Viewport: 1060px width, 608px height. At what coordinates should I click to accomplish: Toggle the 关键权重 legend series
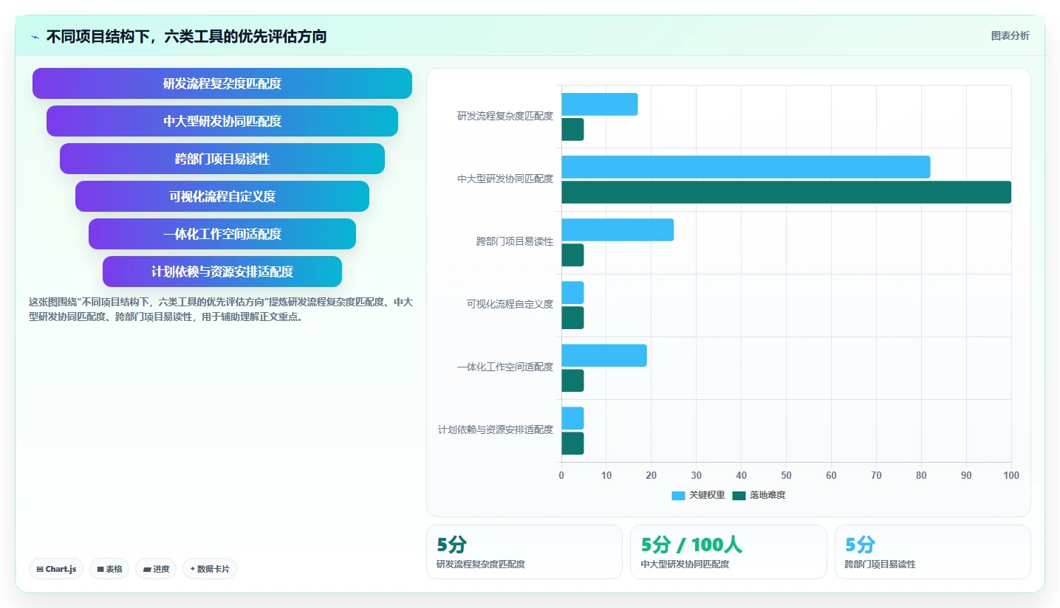698,495
